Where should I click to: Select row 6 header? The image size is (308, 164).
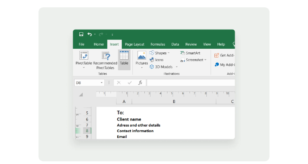coord(87,119)
